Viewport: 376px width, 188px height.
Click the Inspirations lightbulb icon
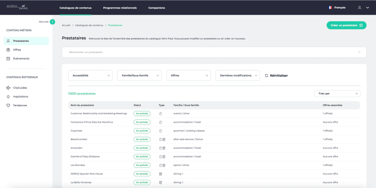tap(8, 97)
